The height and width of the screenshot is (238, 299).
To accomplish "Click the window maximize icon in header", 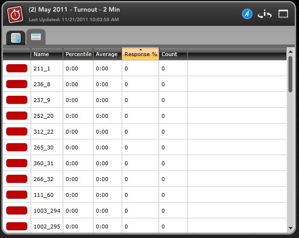I will (x=283, y=14).
